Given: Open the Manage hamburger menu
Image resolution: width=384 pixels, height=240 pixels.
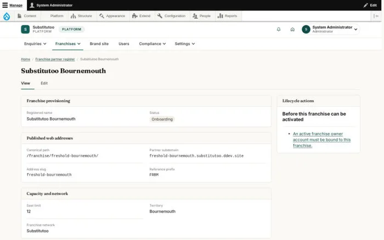Looking at the screenshot, I should (x=12, y=5).
